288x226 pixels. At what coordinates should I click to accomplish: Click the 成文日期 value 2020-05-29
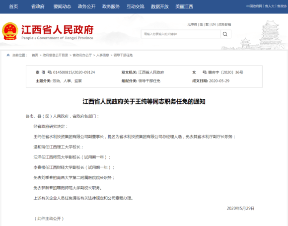(x=219, y=81)
